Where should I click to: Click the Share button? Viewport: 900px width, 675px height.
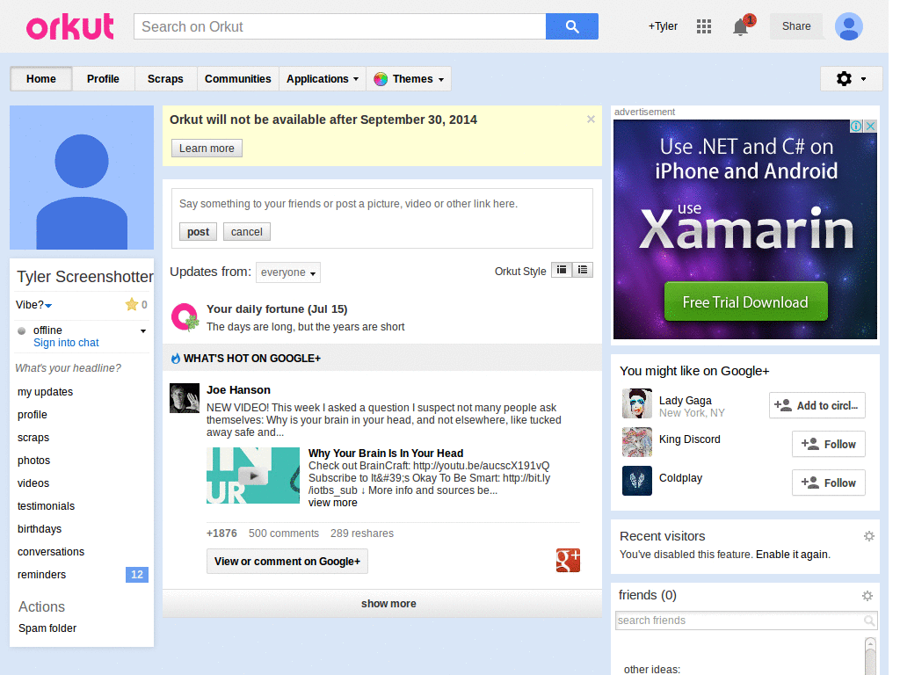(x=796, y=26)
